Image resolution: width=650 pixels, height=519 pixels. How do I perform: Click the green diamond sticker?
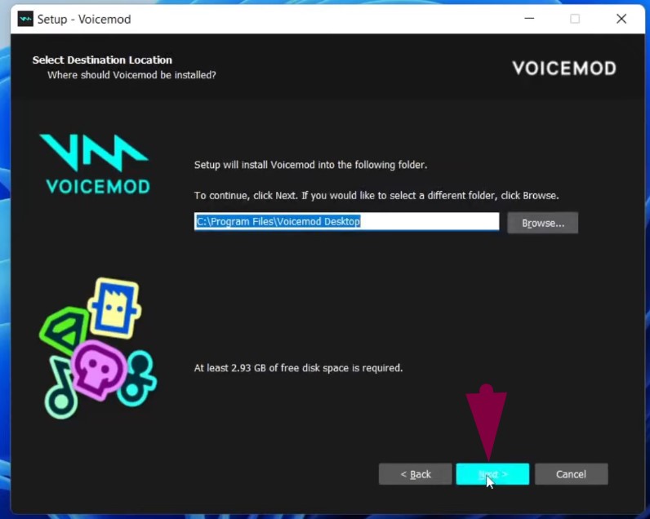(64, 330)
